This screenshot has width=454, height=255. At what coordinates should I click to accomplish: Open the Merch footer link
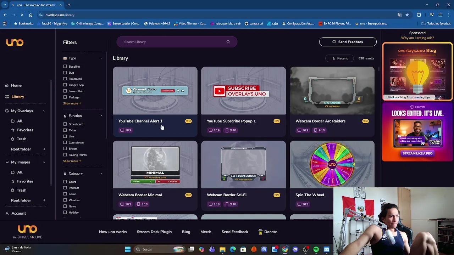click(206, 232)
